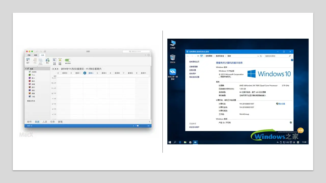Screen dimensions: 326x183
Task: Toggle the 小组 (Team) category checkbox
Action: pyautogui.click(x=30, y=96)
